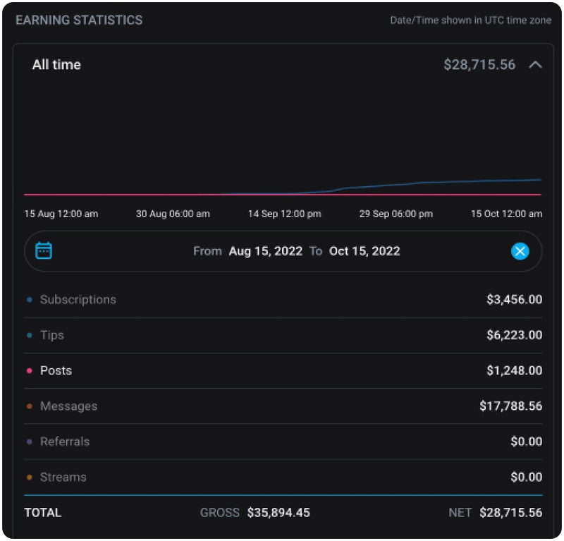This screenshot has width=564, height=541.
Task: Select the Subscriptions earnings row label
Action: (x=78, y=300)
